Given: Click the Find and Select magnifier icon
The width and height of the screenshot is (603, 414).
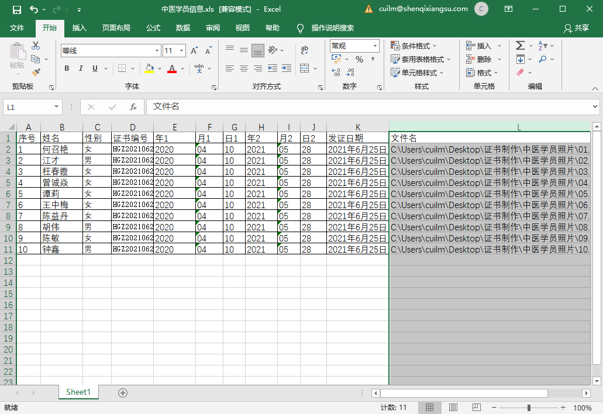Looking at the screenshot, I should click(542, 59).
